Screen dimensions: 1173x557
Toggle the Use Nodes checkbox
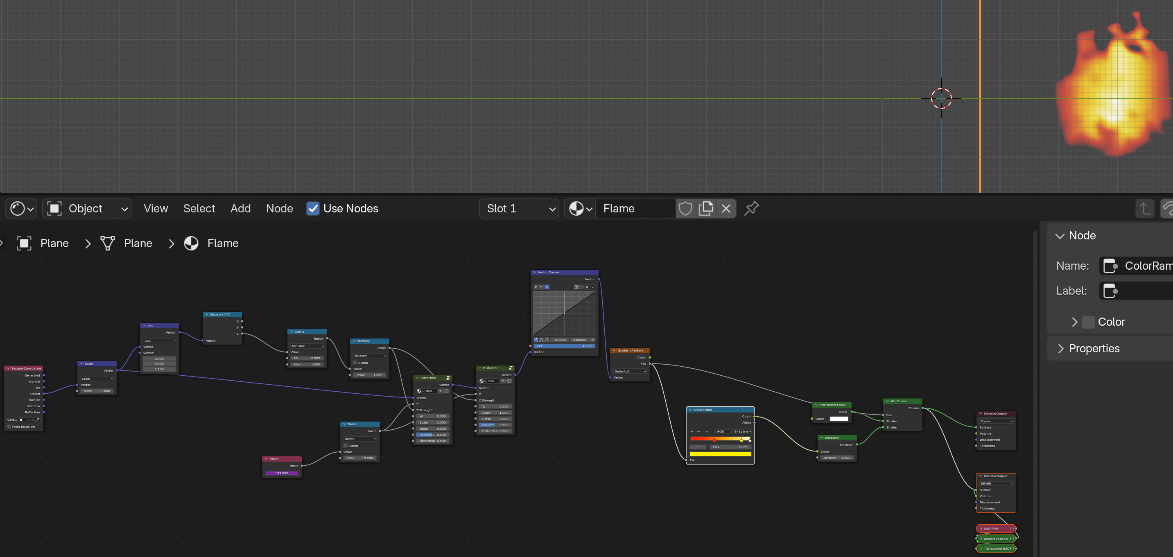pyautogui.click(x=313, y=208)
